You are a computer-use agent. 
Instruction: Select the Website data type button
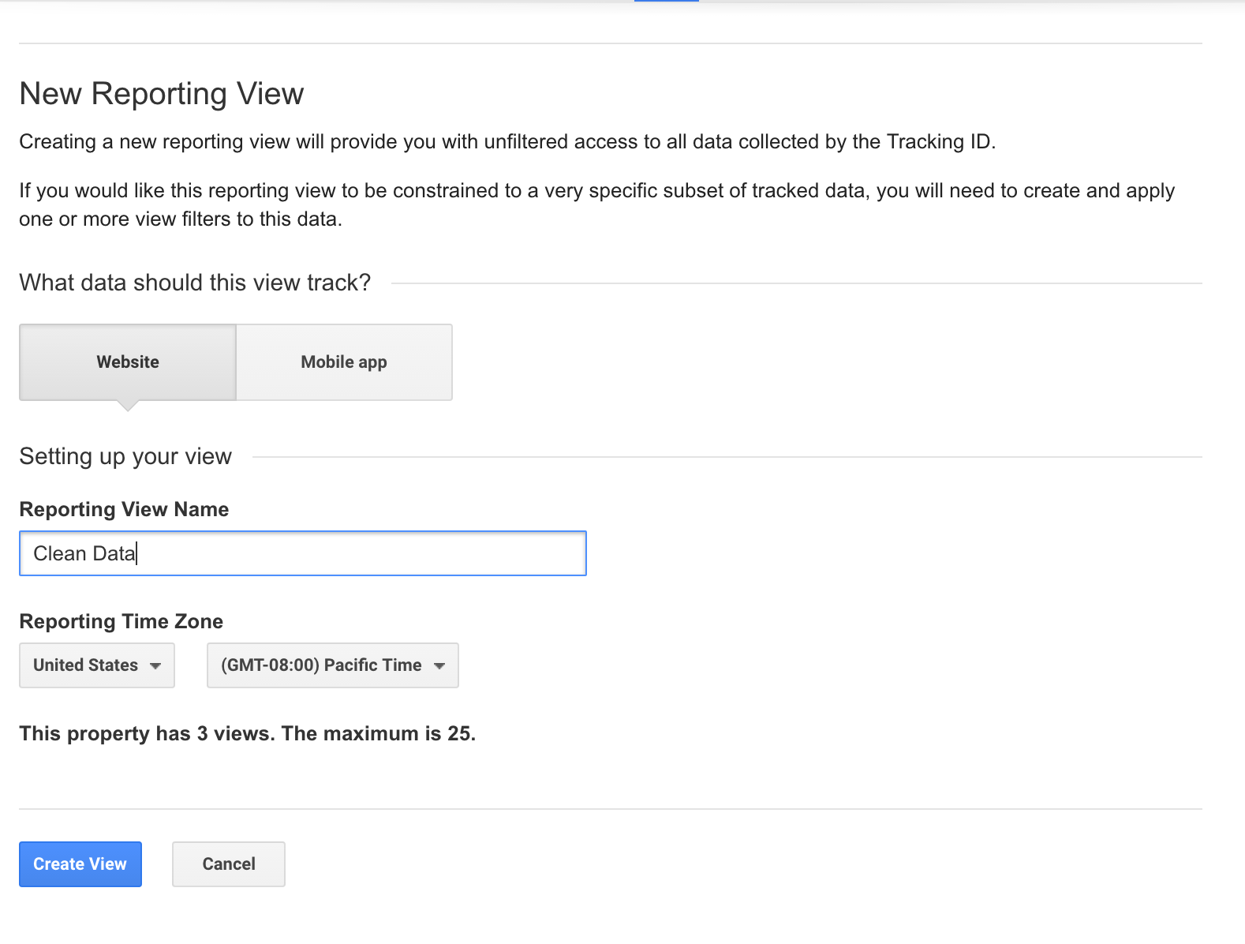click(x=128, y=362)
